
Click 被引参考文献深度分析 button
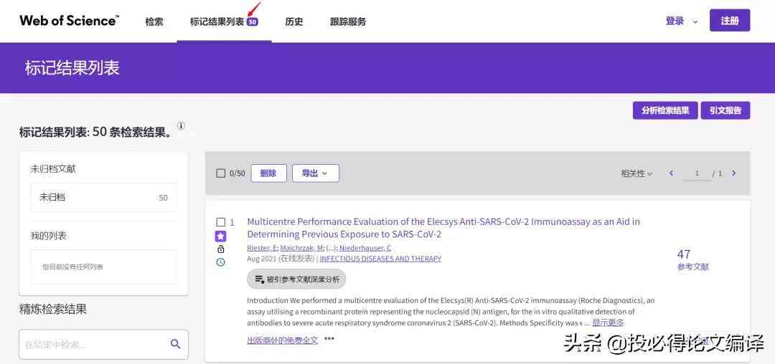click(296, 279)
